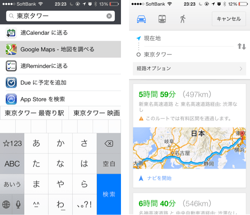Tap the blue 検索 search key
Viewport: 250px width, 215px height.
[x=109, y=194]
